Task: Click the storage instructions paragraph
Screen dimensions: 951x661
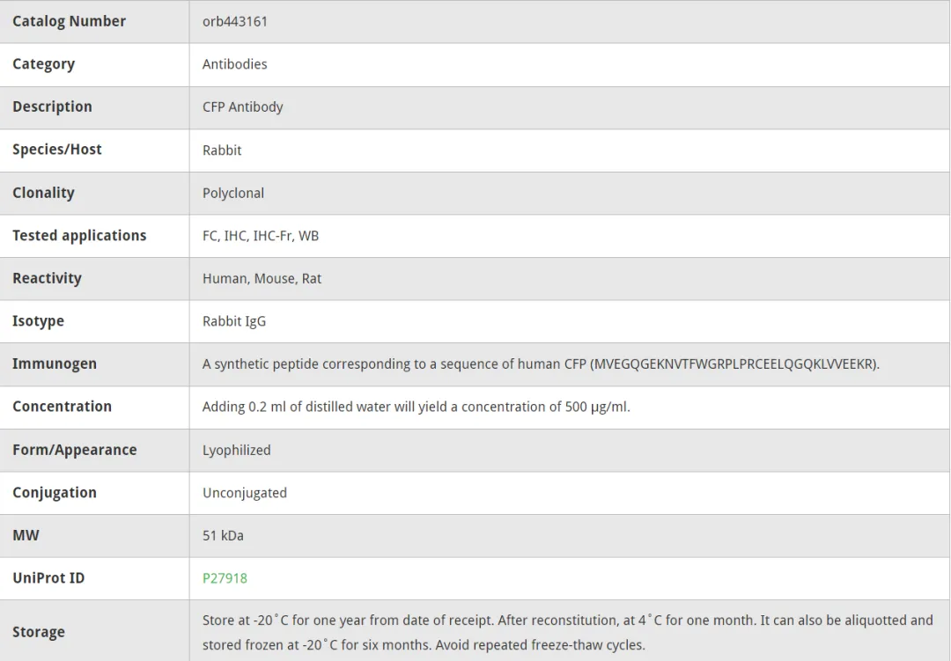Action: (x=568, y=632)
